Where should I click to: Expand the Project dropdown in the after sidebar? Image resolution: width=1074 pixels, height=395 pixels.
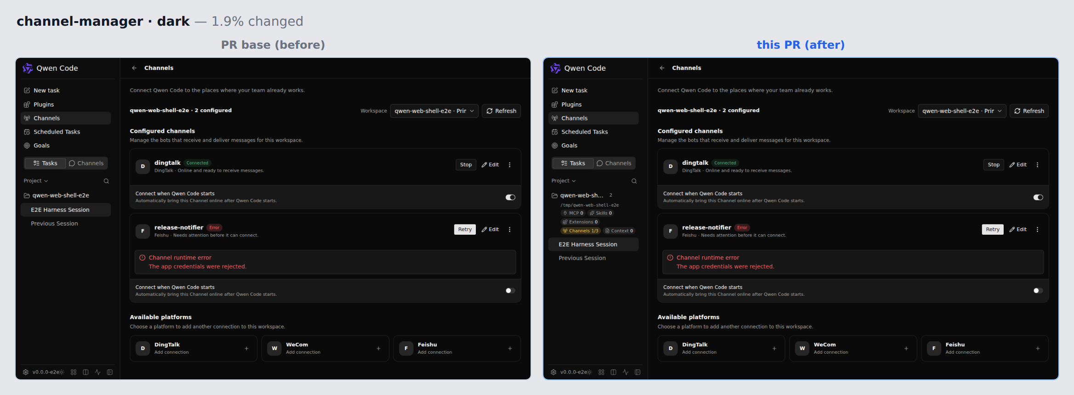click(564, 181)
